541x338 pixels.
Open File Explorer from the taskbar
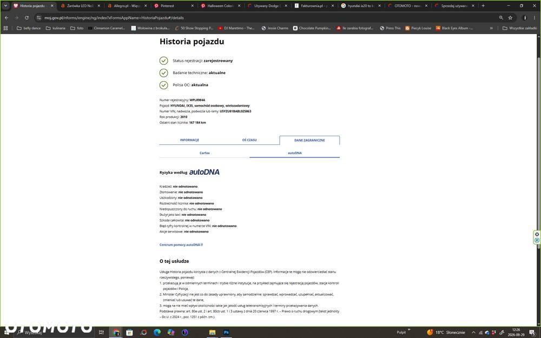(x=212, y=332)
